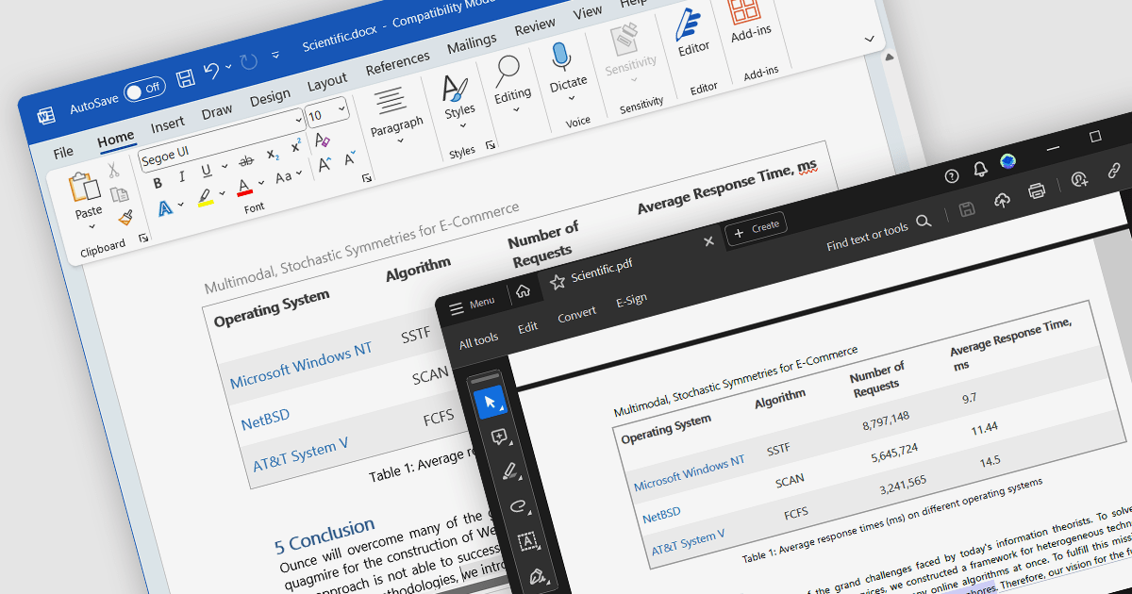Click the Clear All Formatting icon
The height and width of the screenshot is (594, 1132).
tap(322, 140)
